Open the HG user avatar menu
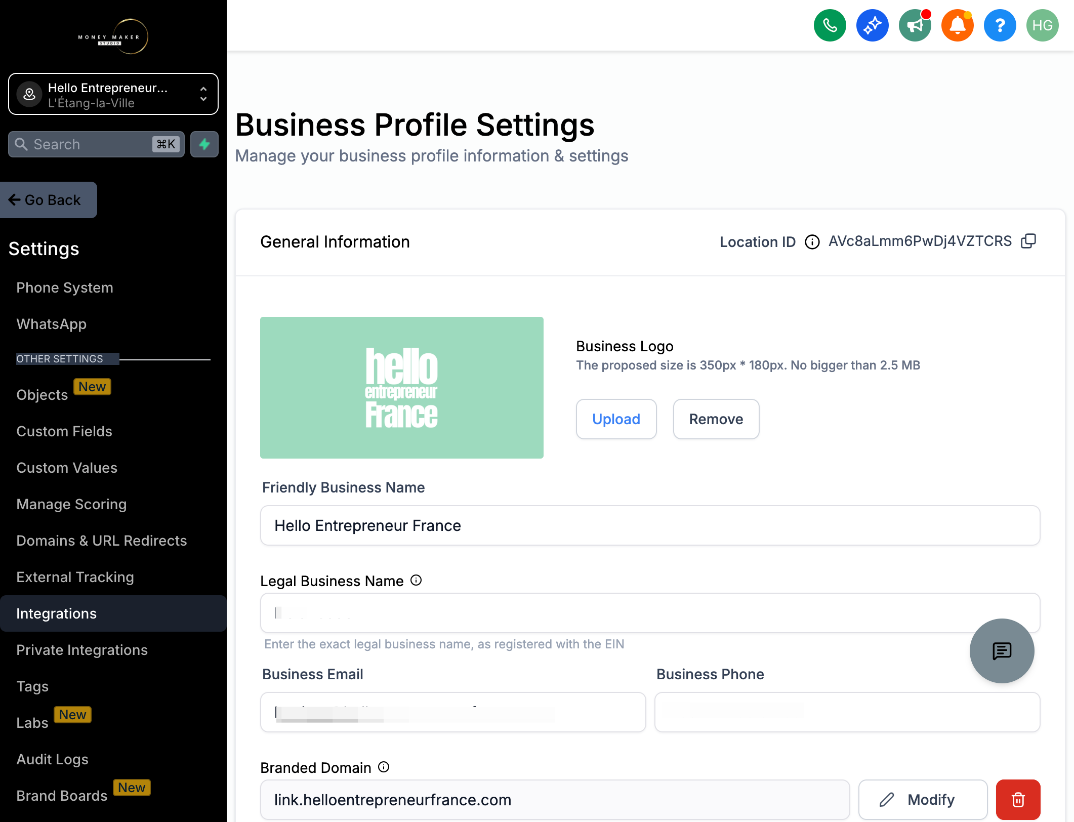Screen dimensions: 1074x822 [1042, 25]
